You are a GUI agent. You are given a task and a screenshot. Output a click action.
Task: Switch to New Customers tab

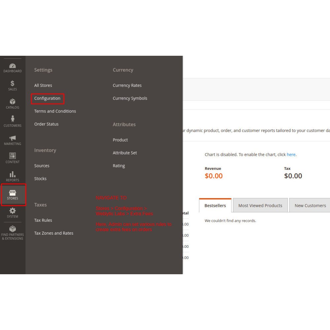click(x=310, y=205)
